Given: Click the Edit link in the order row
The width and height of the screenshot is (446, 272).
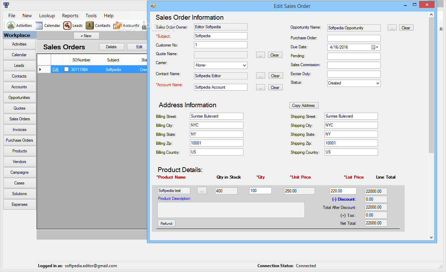Looking at the screenshot, I should pos(55,69).
